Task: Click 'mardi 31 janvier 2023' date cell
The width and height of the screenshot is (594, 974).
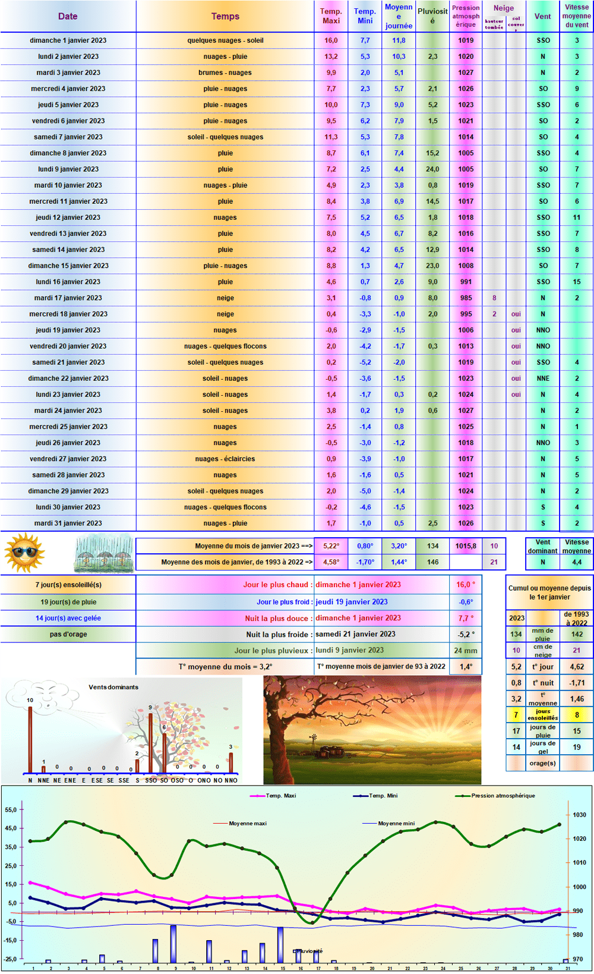Action: [x=68, y=523]
